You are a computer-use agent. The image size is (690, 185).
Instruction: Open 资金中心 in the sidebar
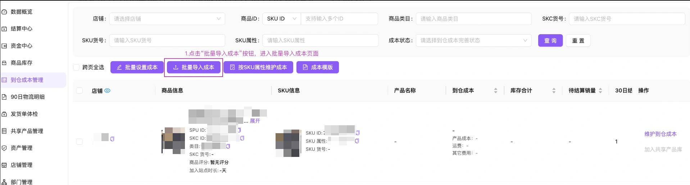(21, 46)
